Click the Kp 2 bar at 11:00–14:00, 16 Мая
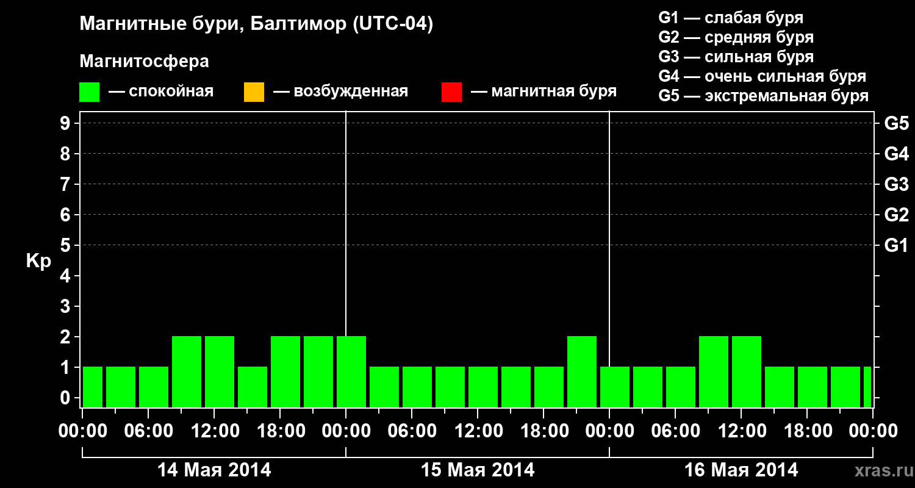The height and width of the screenshot is (488, 915). click(x=747, y=371)
